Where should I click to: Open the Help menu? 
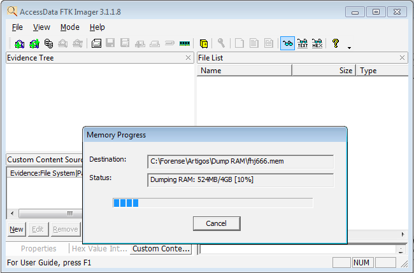click(x=97, y=27)
